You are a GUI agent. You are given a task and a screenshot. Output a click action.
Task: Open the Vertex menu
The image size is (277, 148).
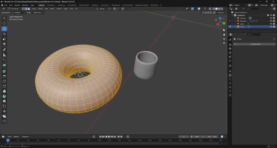(x=59, y=9)
